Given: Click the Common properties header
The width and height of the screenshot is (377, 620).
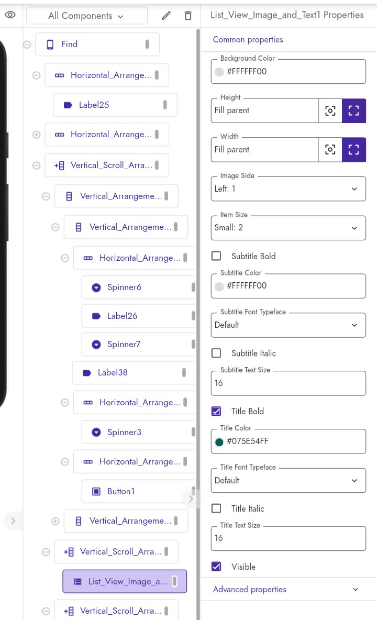Looking at the screenshot, I should (x=248, y=40).
